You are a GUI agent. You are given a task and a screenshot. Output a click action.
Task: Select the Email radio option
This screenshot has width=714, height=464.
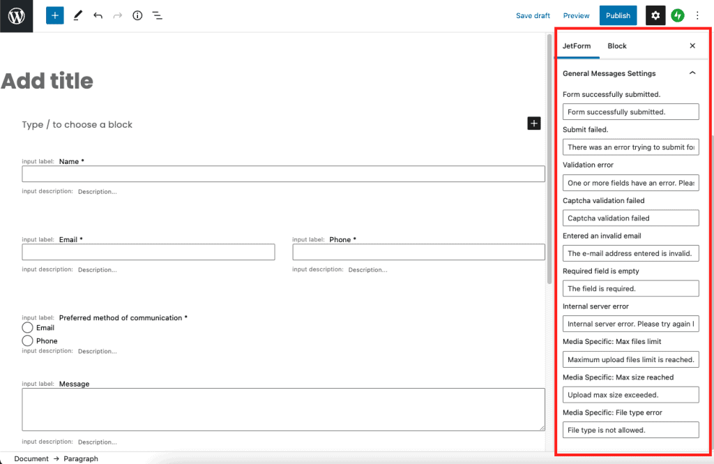[27, 328]
